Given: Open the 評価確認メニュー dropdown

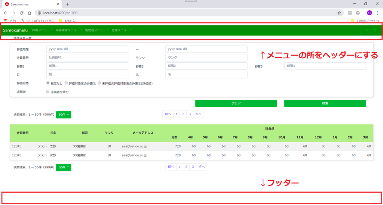Looking at the screenshot, I should tap(69, 30).
